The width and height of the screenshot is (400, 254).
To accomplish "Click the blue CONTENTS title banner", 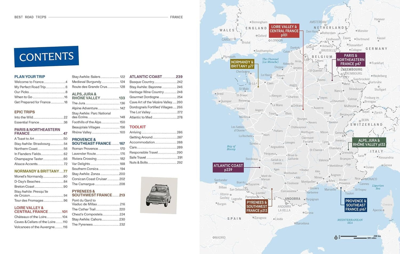I will [46, 57].
